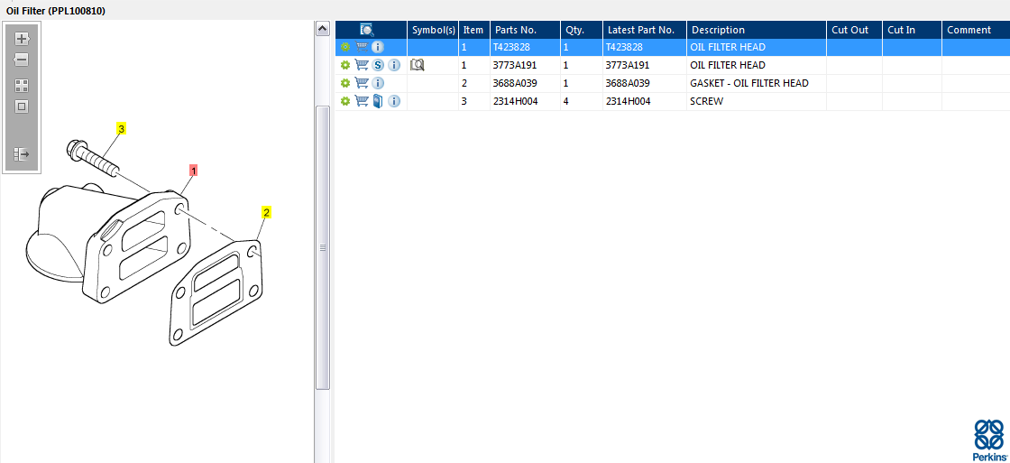Sort by Description column header
This screenshot has height=463, width=1010.
[757, 30]
